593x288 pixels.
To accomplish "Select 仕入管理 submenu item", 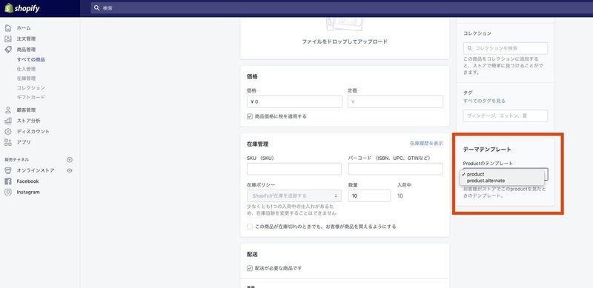I will (x=26, y=69).
